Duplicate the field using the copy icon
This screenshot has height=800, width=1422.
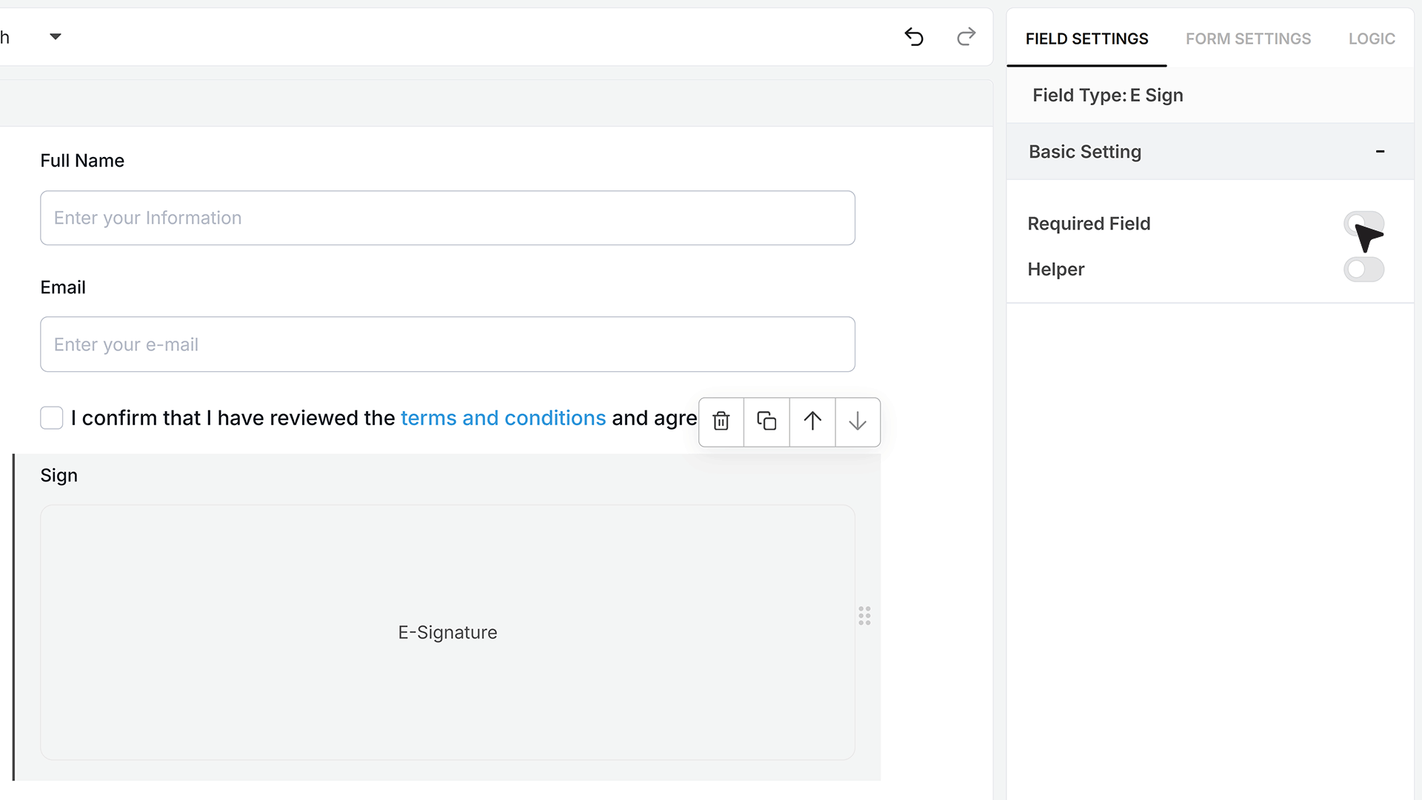(x=767, y=421)
